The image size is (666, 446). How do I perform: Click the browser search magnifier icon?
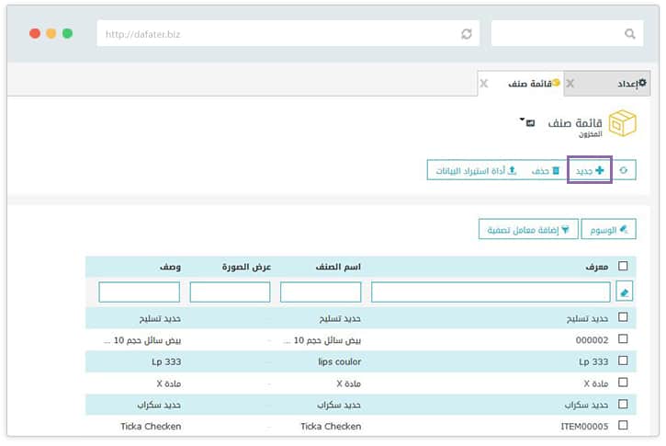[630, 34]
